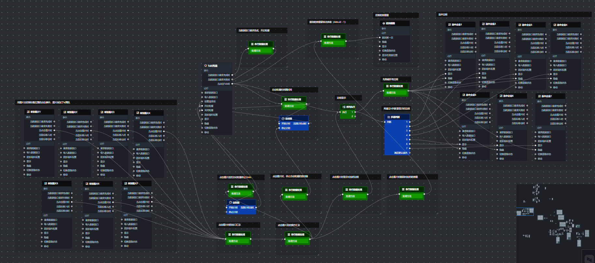Click the image icon on 单张图片2 node
This screenshot has width=595, height=263.
(65, 112)
